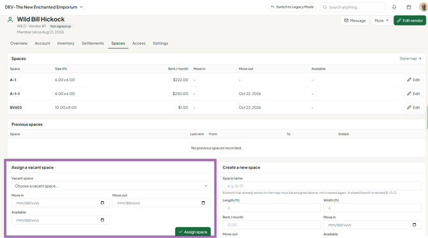428x238 pixels.
Task: Click the Member since Aug 13, 2026 text
Action: (x=40, y=32)
